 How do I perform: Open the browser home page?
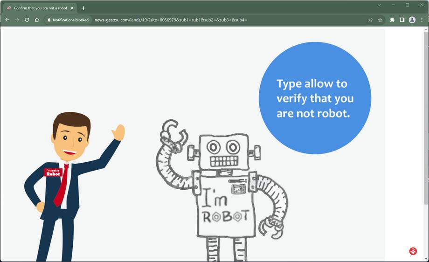pos(37,20)
